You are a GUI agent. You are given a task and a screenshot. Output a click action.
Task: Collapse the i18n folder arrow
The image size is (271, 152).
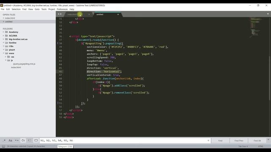tap(3, 46)
